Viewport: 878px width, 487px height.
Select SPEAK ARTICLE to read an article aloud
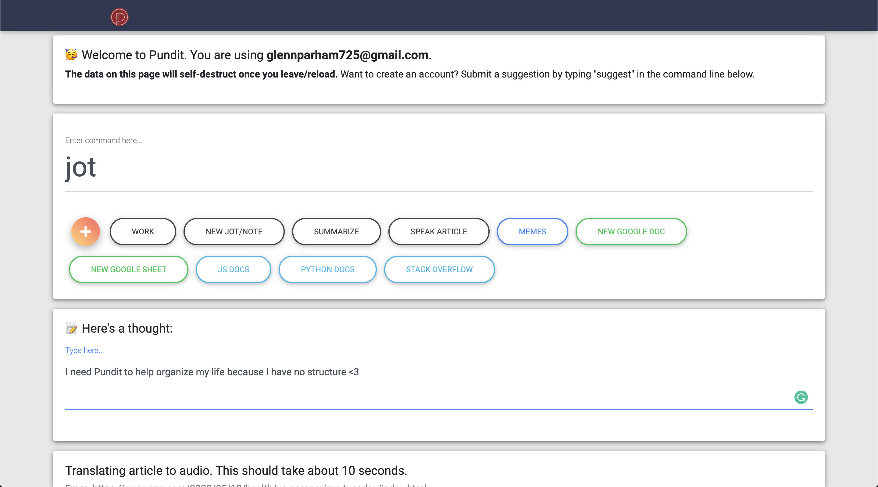coord(439,232)
